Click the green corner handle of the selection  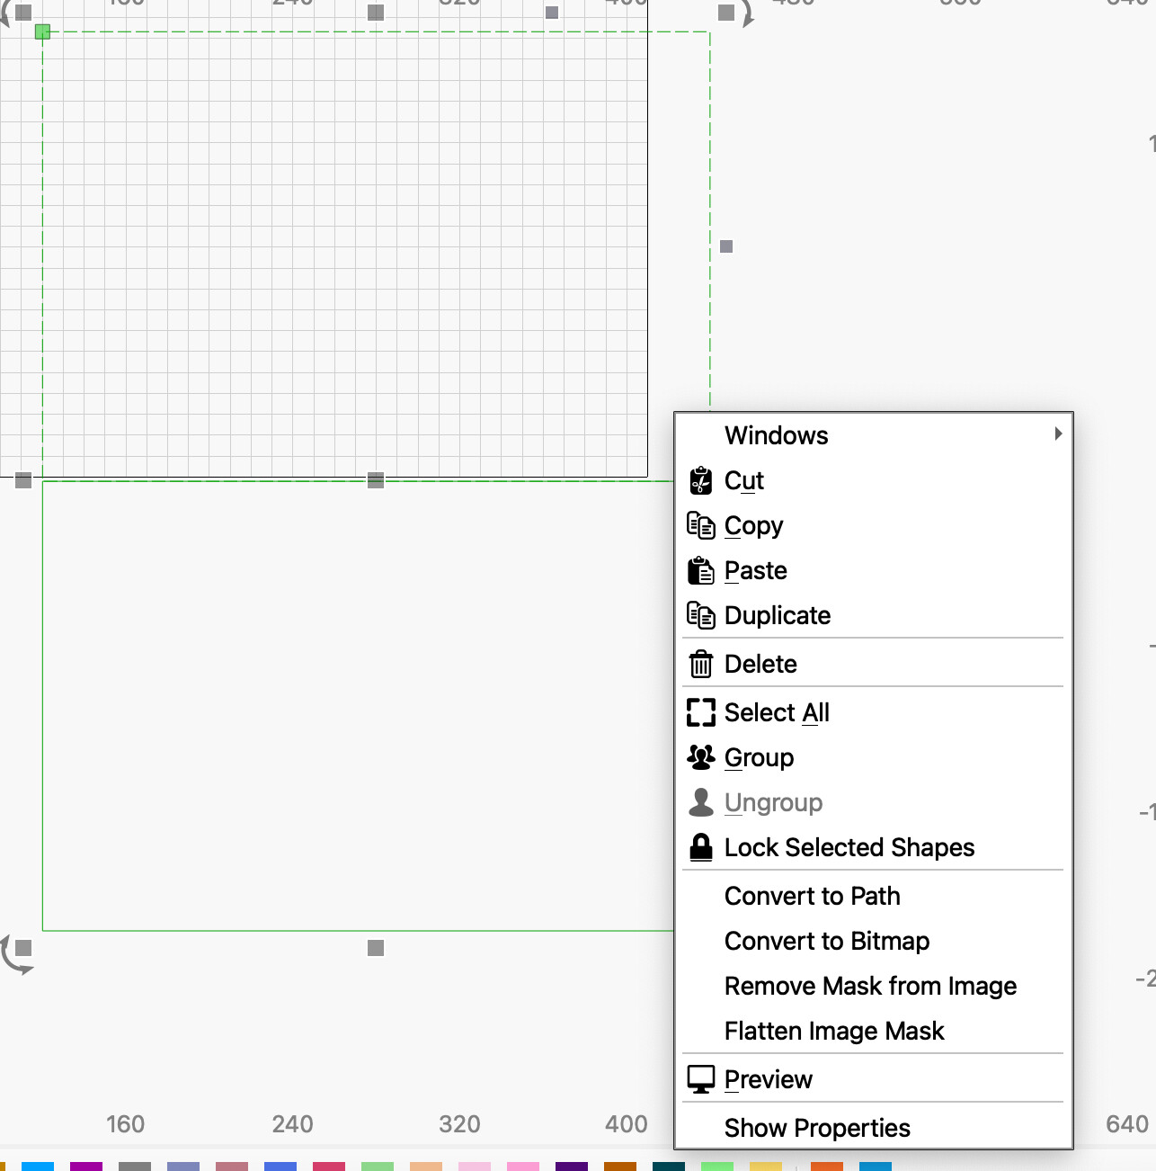(42, 32)
